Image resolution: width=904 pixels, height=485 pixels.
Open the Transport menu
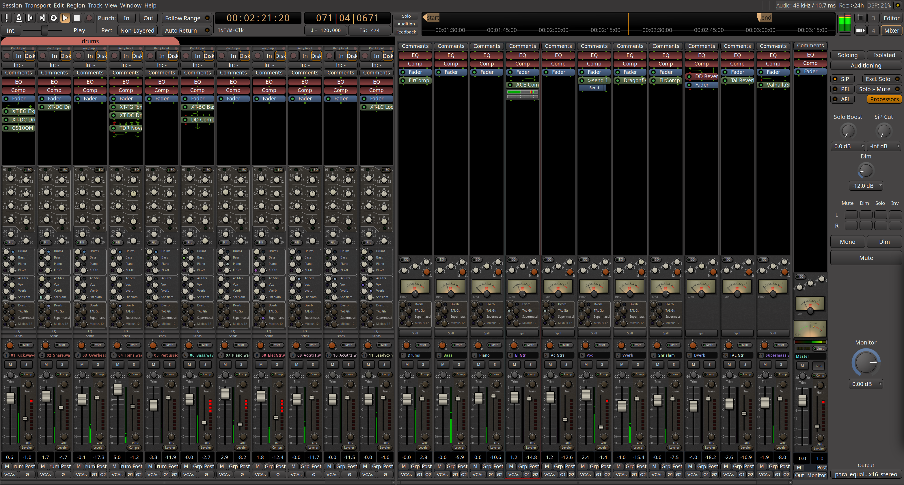[38, 5]
